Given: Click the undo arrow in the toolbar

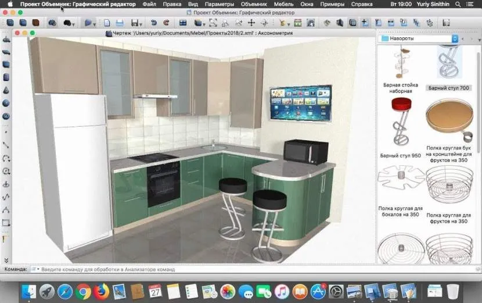Looking at the screenshot, I should click(154, 23).
